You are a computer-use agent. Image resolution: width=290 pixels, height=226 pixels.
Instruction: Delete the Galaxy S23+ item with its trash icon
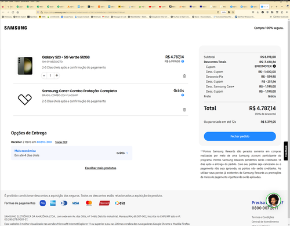pyautogui.click(x=184, y=76)
